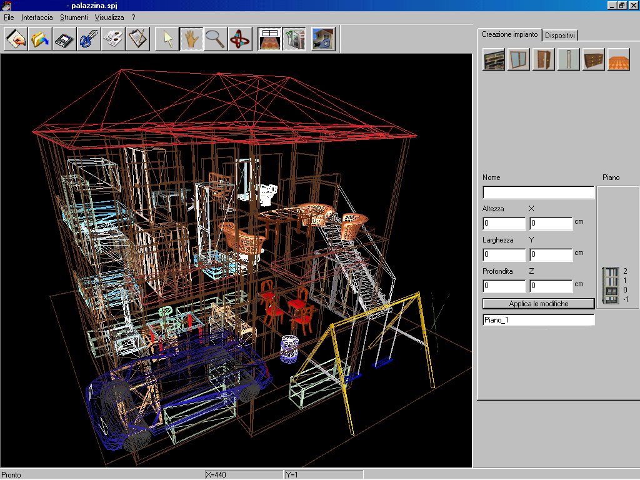Select the arrow pointer tool
The width and height of the screenshot is (640, 480).
click(167, 39)
